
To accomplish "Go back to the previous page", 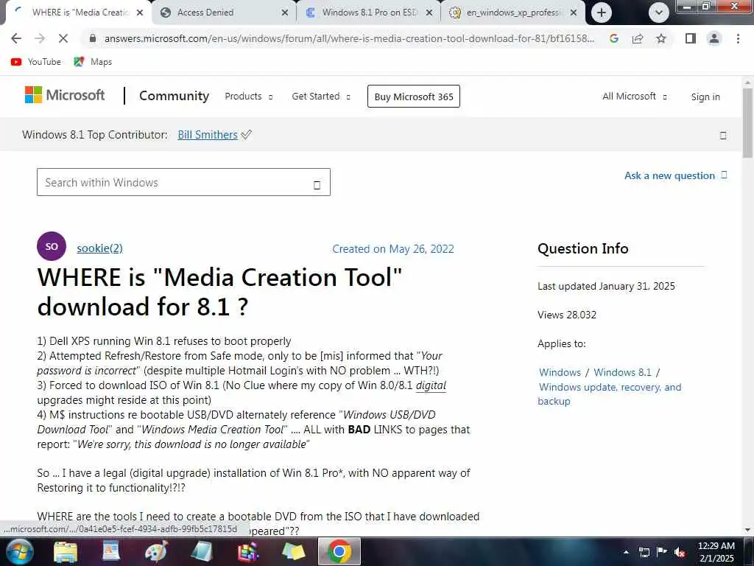I will coord(16,38).
